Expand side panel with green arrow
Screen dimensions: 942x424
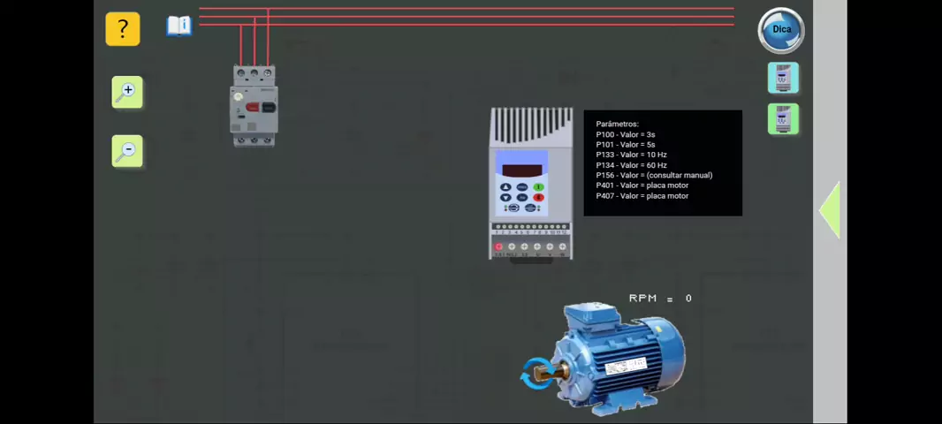(829, 210)
